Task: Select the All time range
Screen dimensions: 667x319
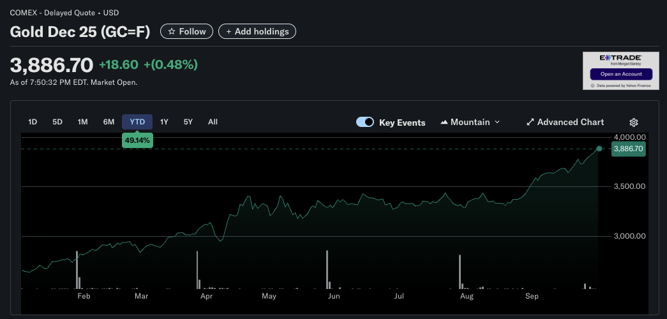Action: [x=213, y=122]
